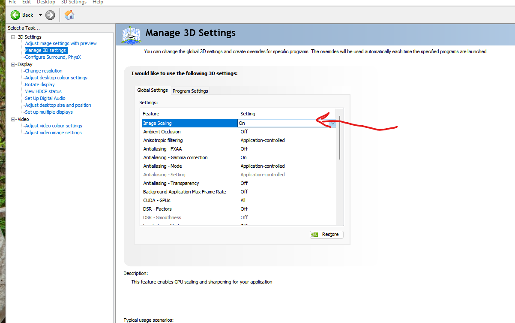515x323 pixels.
Task: Click the Restore button
Action: click(326, 234)
